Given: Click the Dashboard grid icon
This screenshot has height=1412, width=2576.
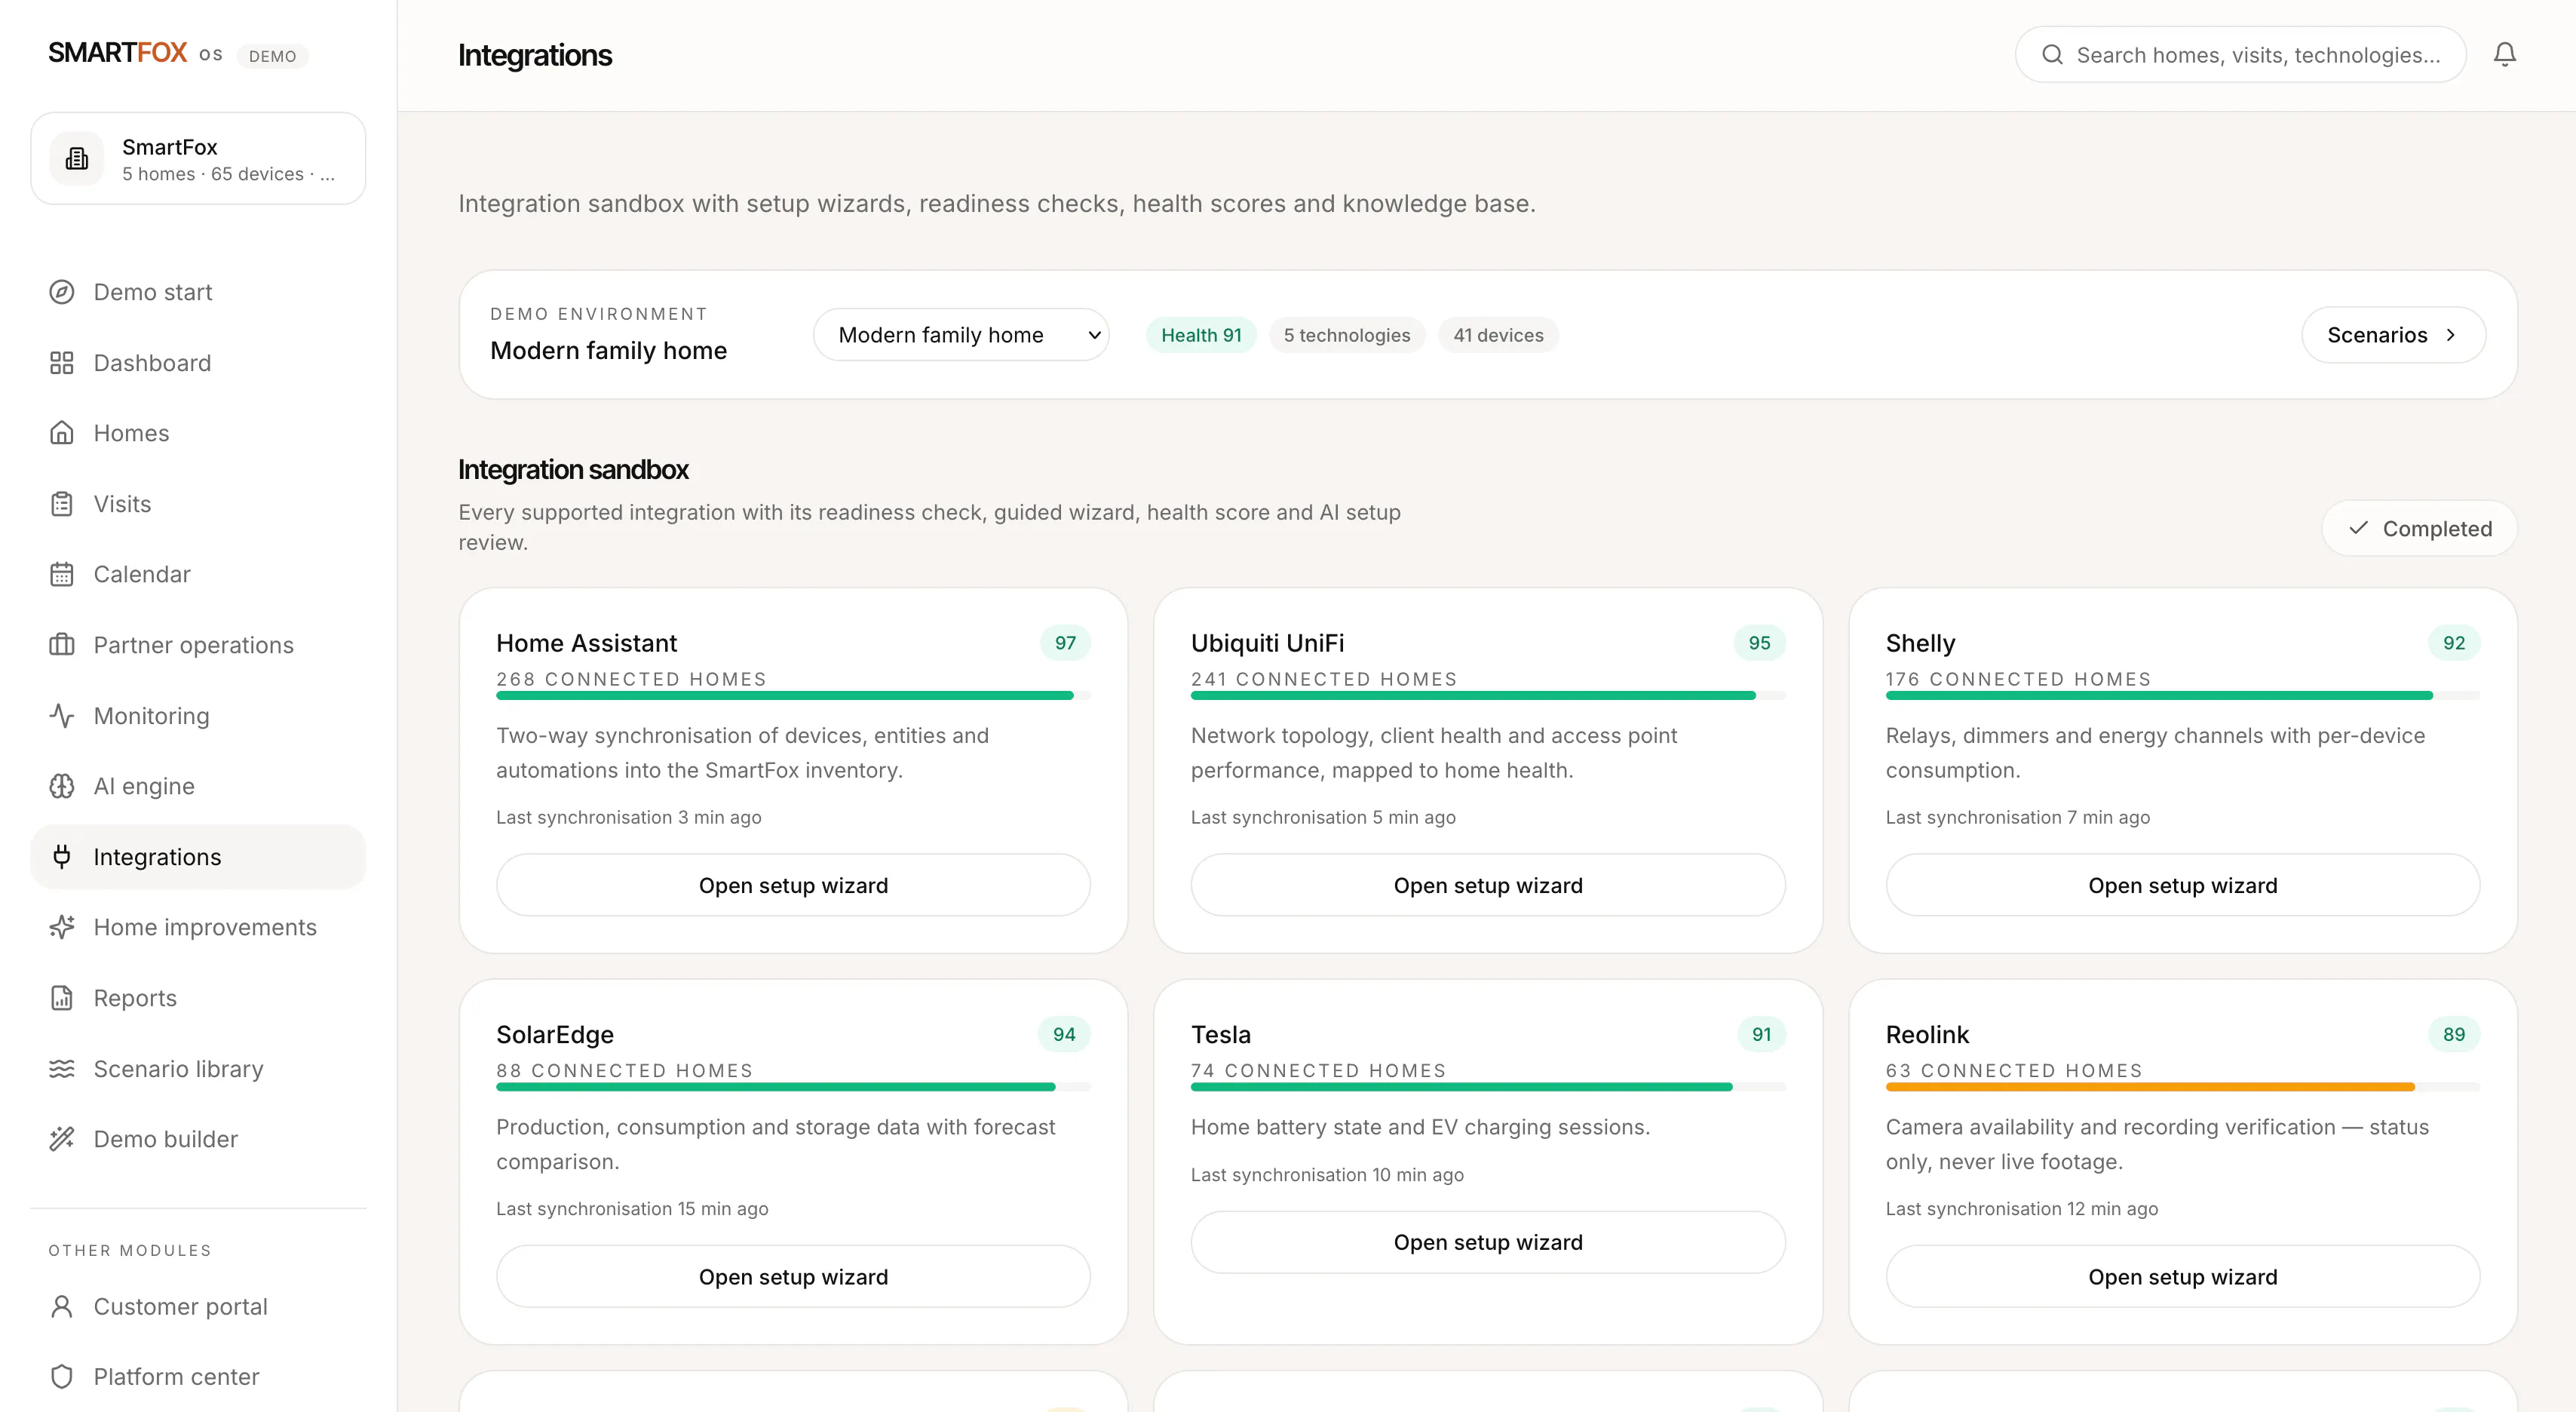Looking at the screenshot, I should [x=62, y=363].
